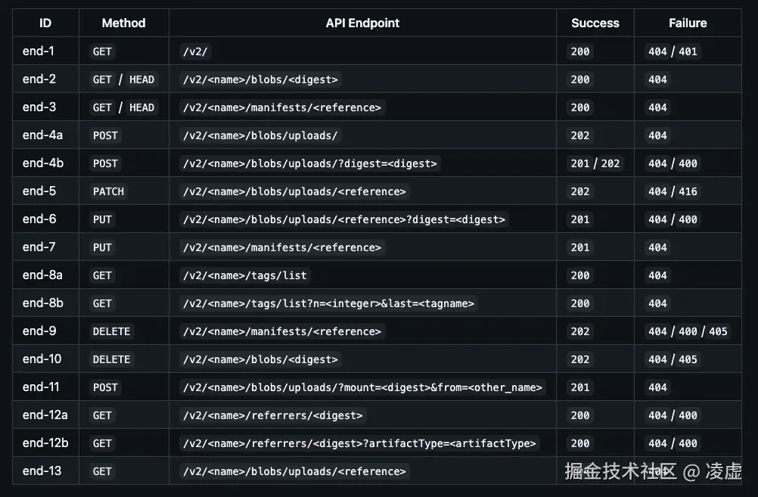Image resolution: width=758 pixels, height=497 pixels.
Task: Click the 201 success code in row end-4b
Action: [x=580, y=163]
